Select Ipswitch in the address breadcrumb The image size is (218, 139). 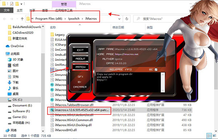click(x=74, y=19)
